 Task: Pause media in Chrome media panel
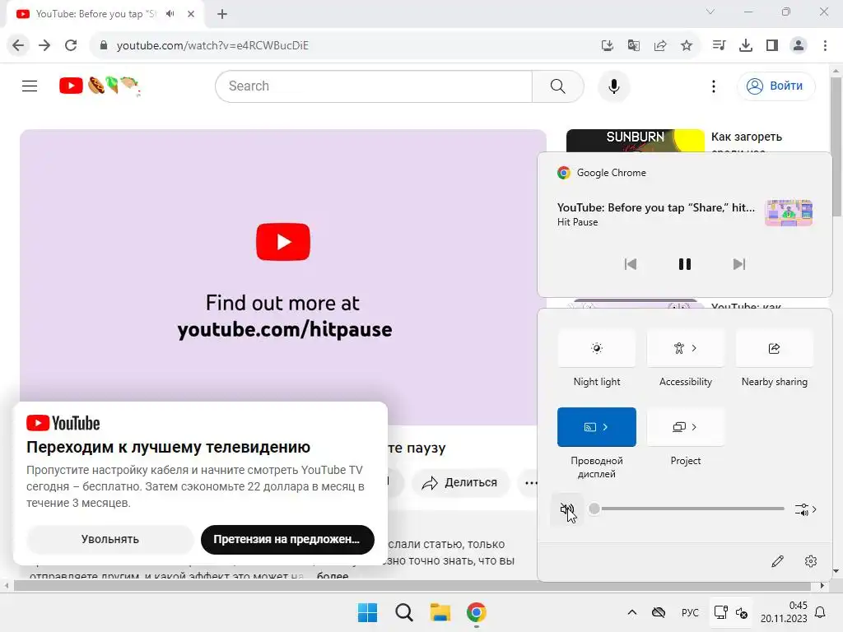point(684,264)
